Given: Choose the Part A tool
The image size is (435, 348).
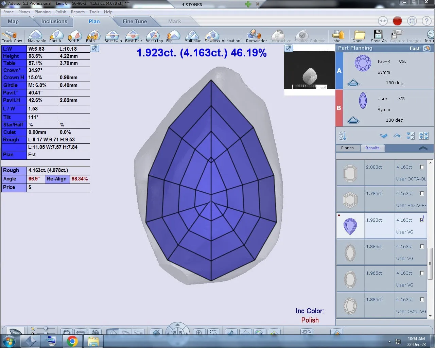Looking at the screenshot, I should pos(55,36).
